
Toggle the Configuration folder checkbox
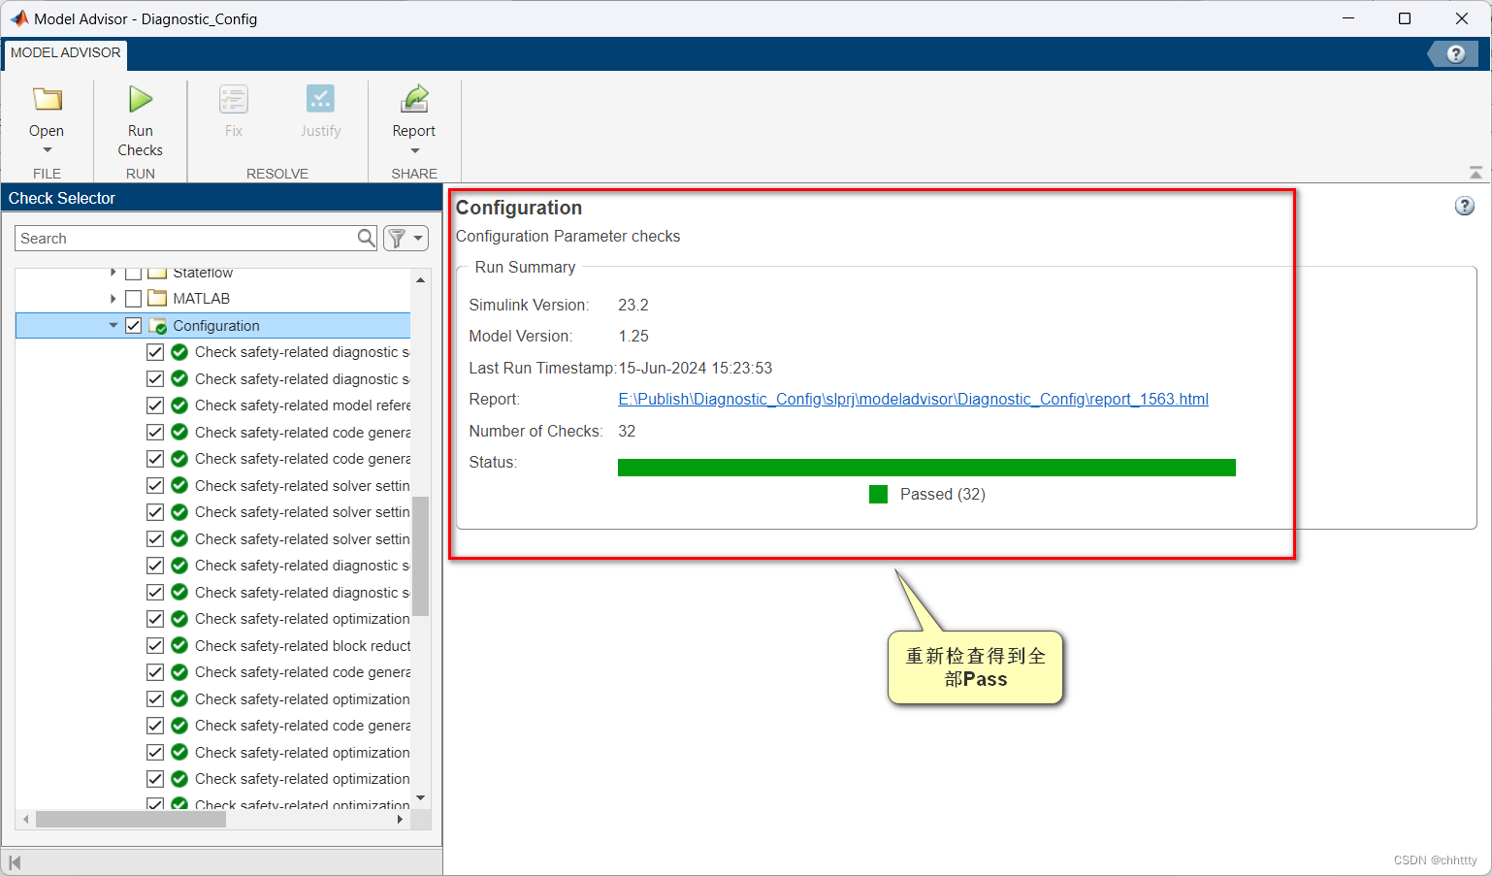pyautogui.click(x=134, y=326)
